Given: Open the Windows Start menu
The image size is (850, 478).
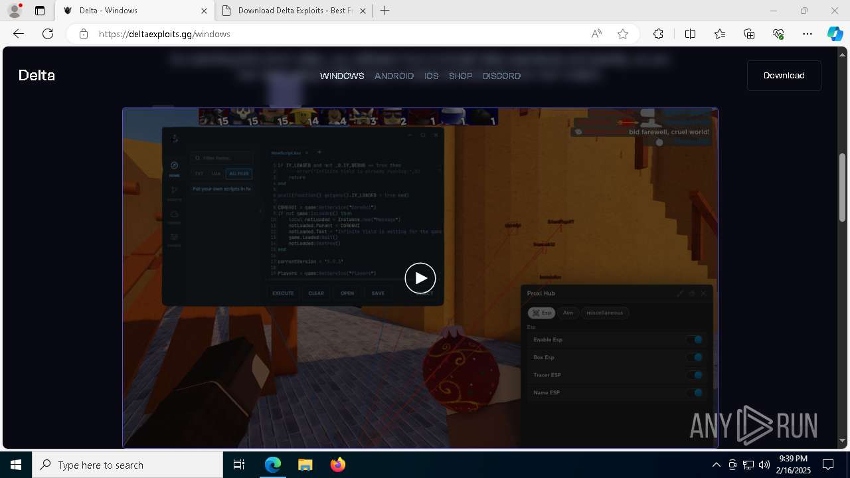Looking at the screenshot, I should (16, 465).
